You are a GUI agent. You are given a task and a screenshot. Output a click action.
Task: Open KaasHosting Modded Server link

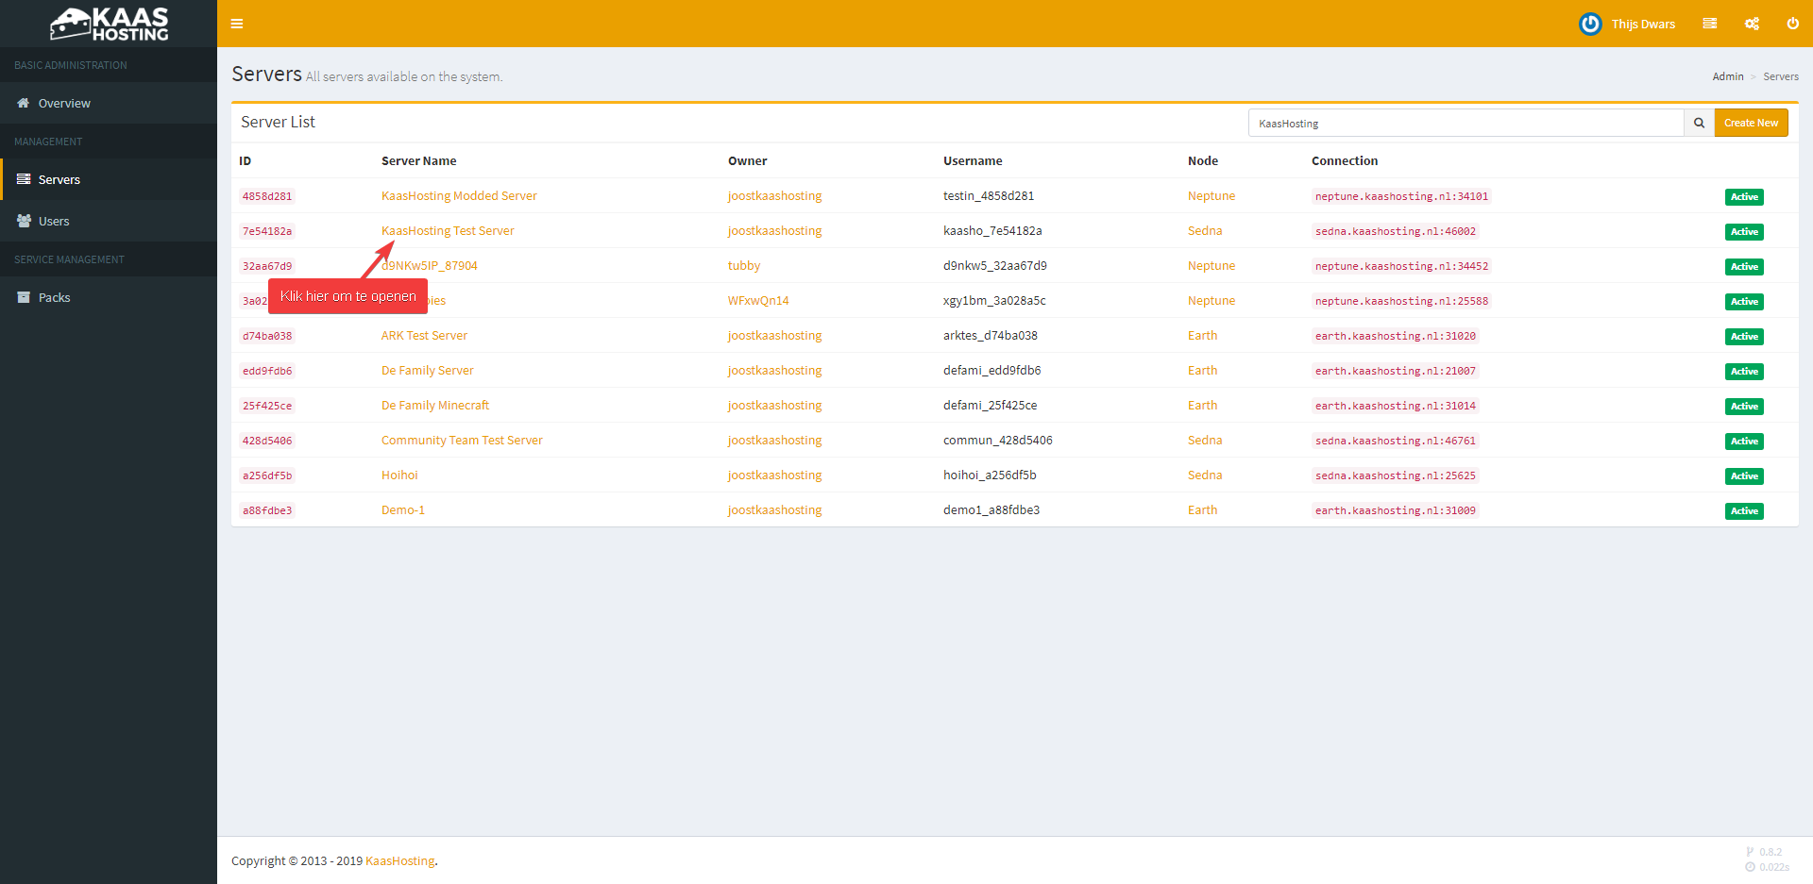[459, 196]
